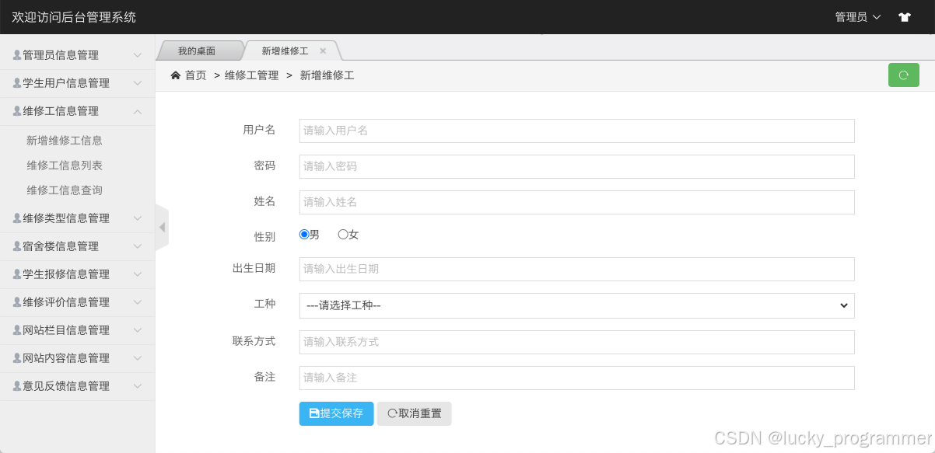The height and width of the screenshot is (453, 935).
Task: Expand 网站栏目信息管理 chevron
Action: pos(138,330)
